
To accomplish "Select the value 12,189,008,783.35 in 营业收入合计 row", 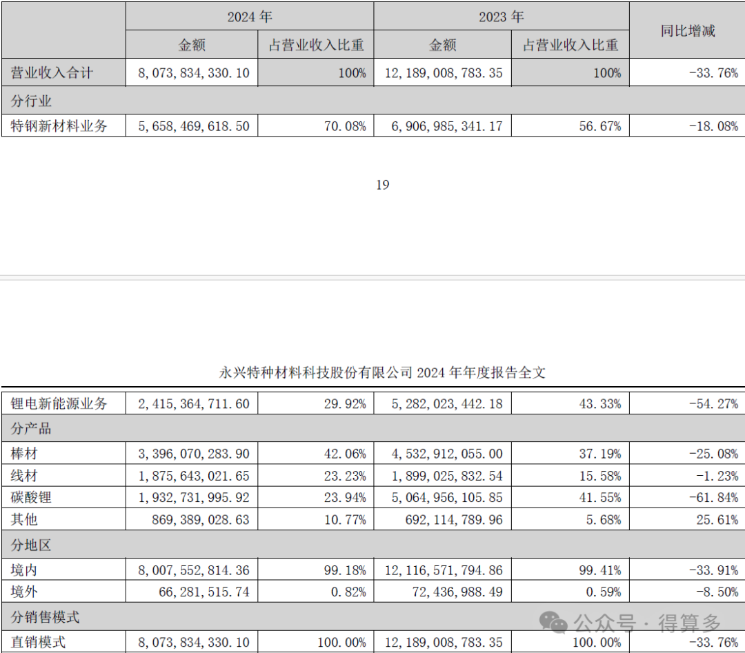I will click(444, 73).
